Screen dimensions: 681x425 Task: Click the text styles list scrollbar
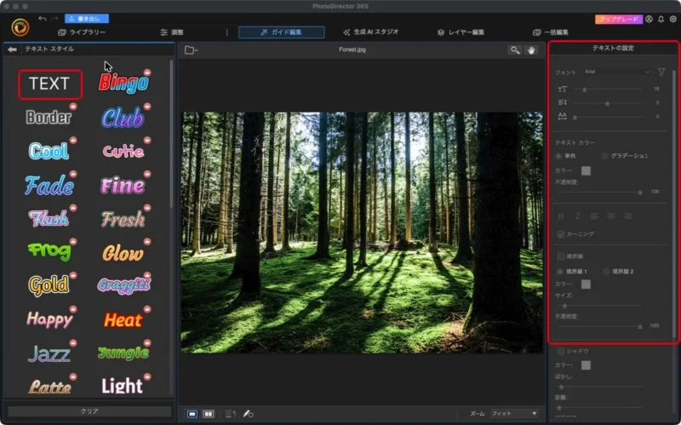point(171,135)
